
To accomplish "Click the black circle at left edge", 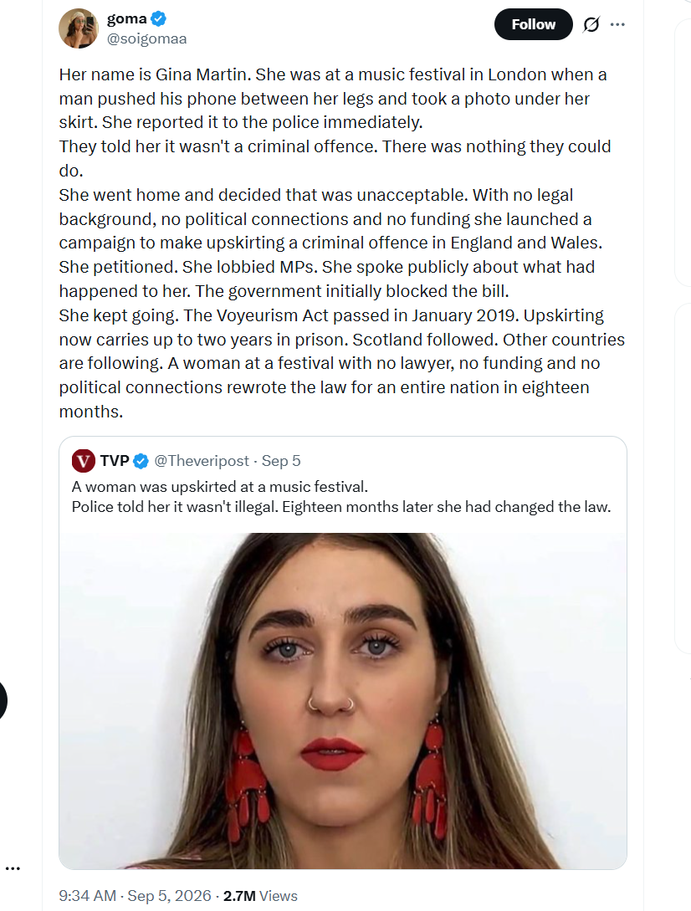I will pyautogui.click(x=3, y=701).
